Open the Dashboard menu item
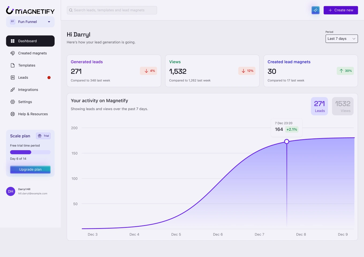Viewport: 364px width, 257px height. point(30,41)
